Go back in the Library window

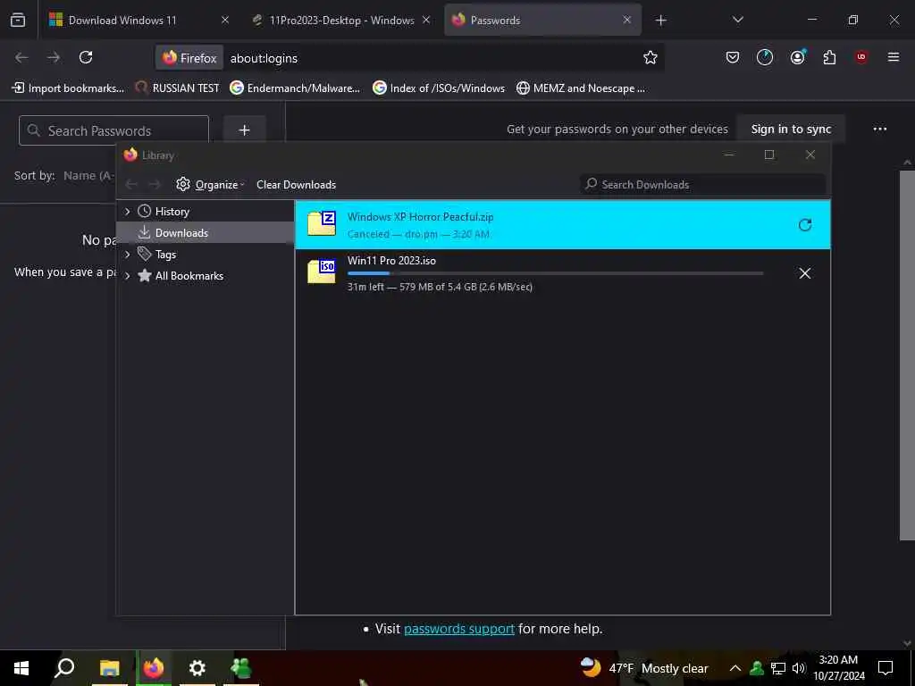tap(131, 184)
